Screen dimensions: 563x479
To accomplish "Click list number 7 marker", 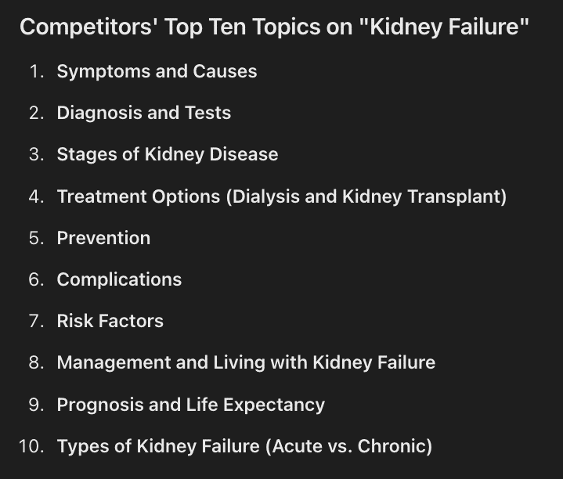I will [37, 321].
